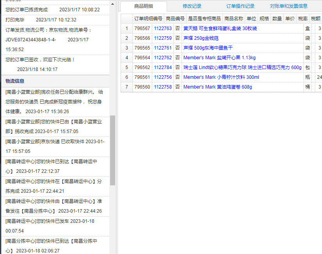
Task: Click unit cell 桶 in row 7
Action: (308, 87)
